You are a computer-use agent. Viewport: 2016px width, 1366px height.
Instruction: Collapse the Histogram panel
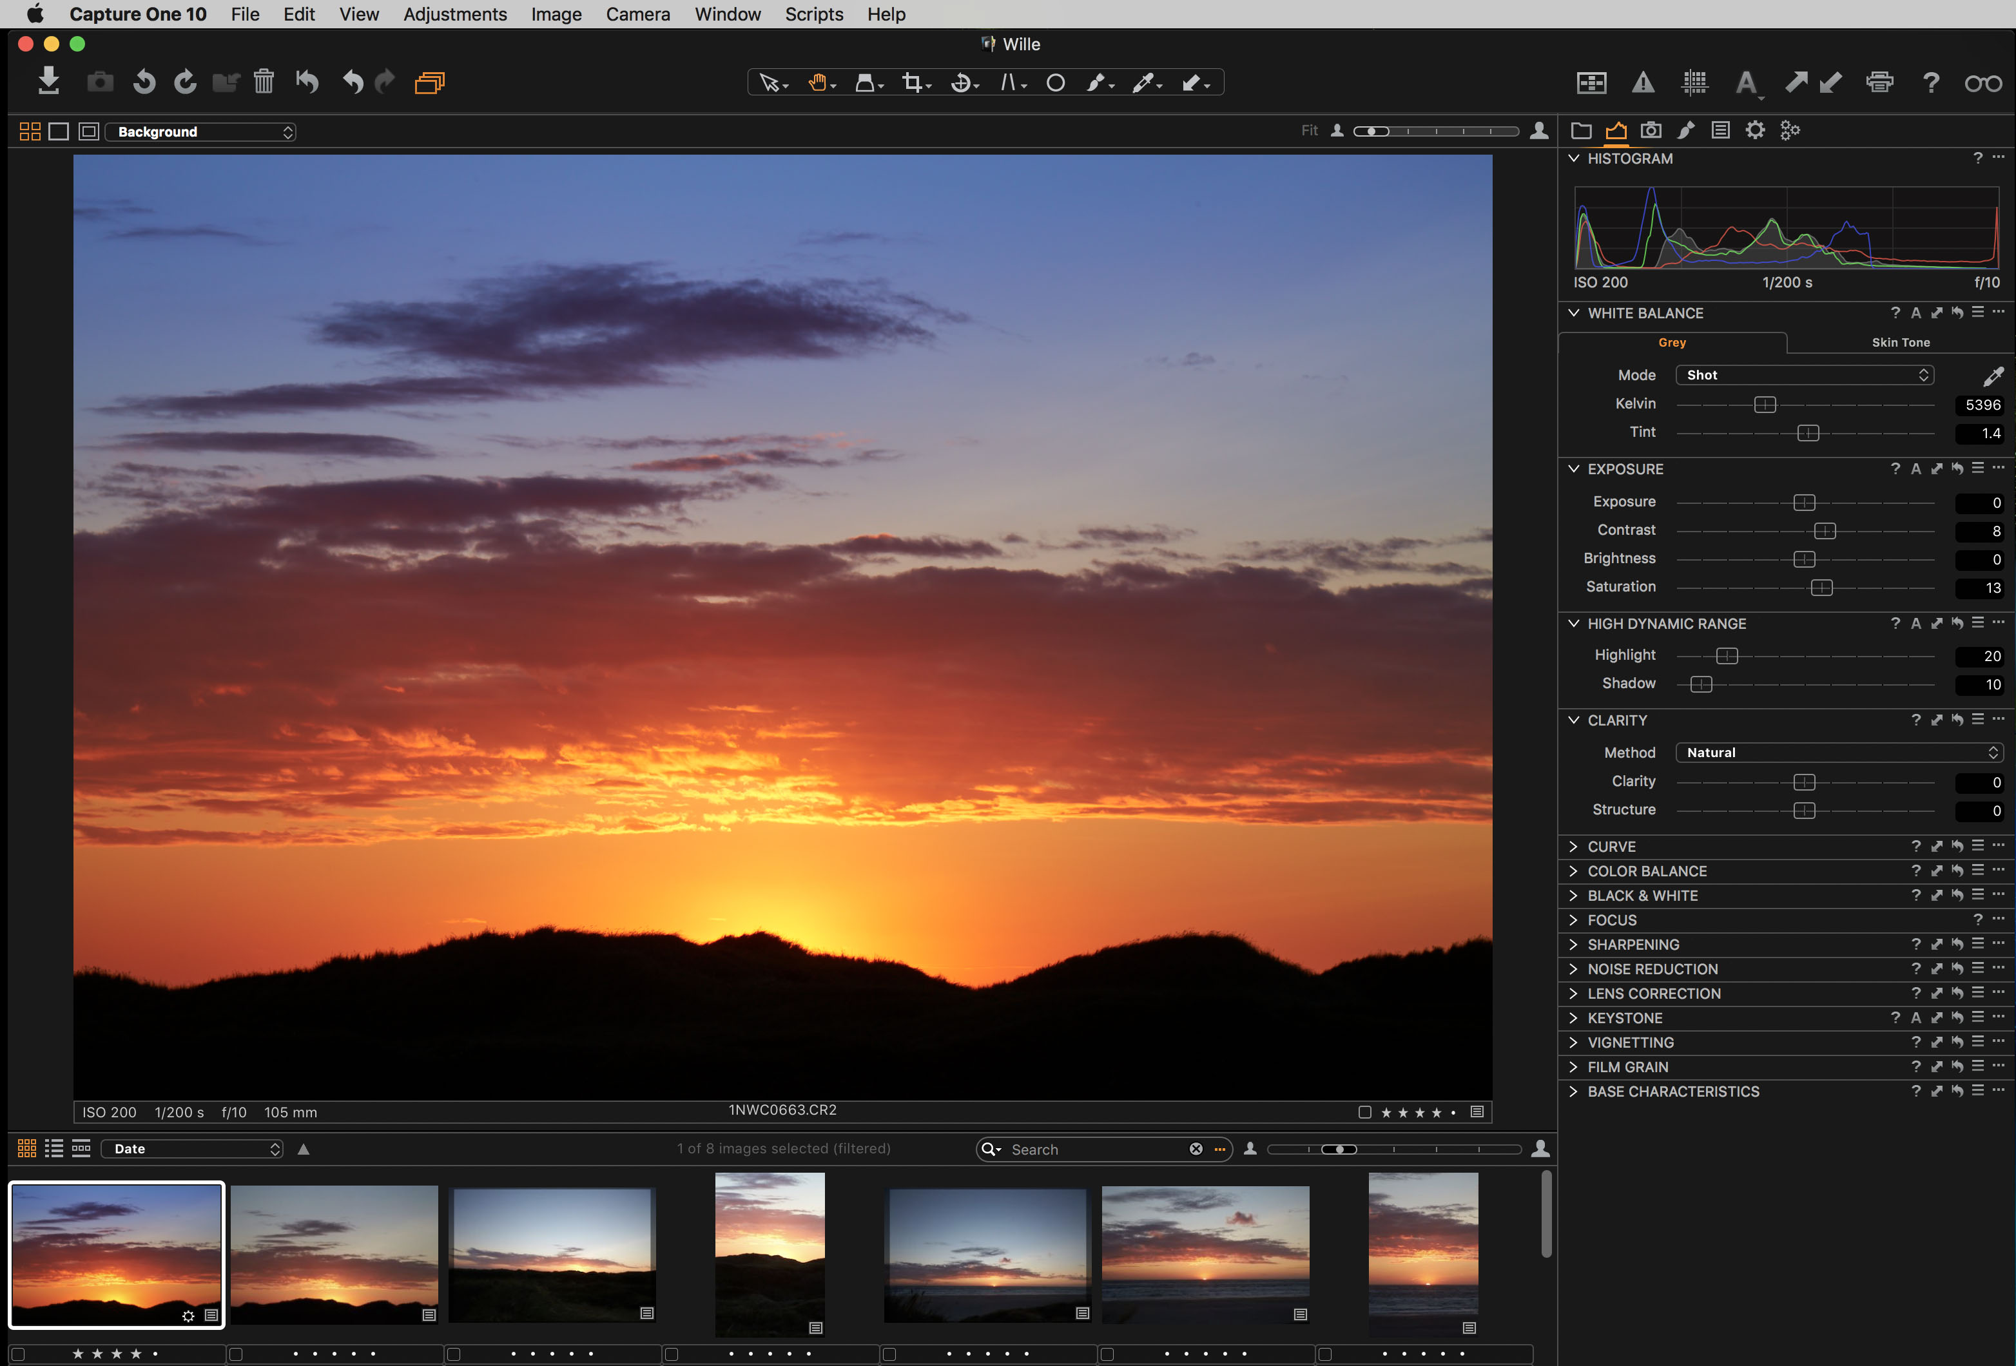1574,159
